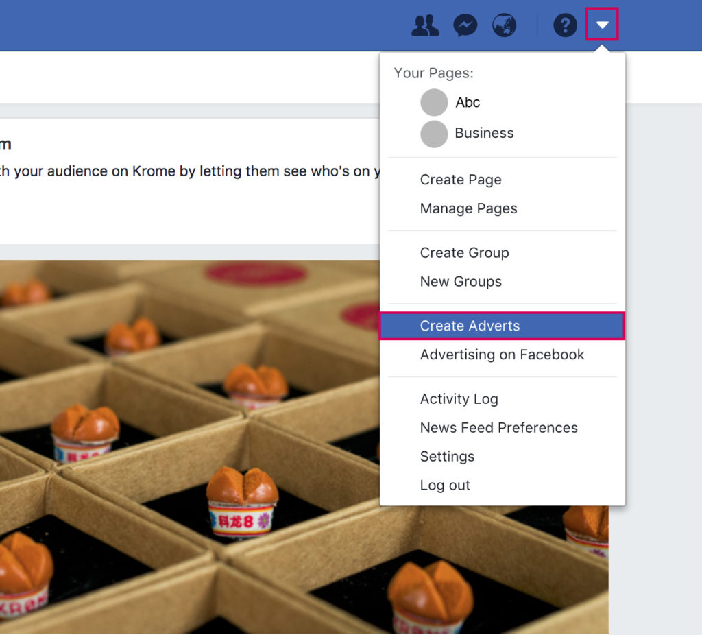This screenshot has height=635, width=702.
Task: Expand the highlighted caret in the blue bar
Action: coord(602,25)
